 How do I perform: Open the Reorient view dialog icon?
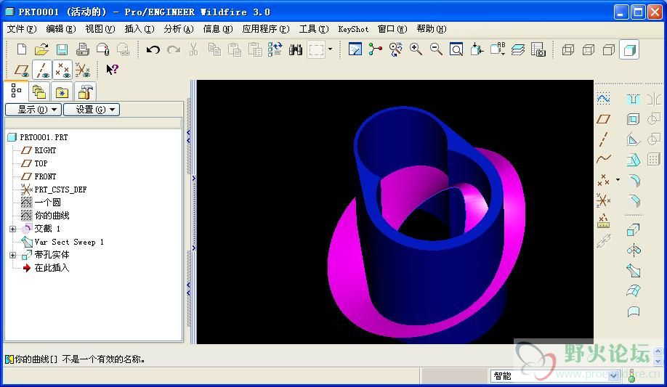477,50
